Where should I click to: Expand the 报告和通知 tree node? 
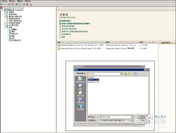(5, 14)
